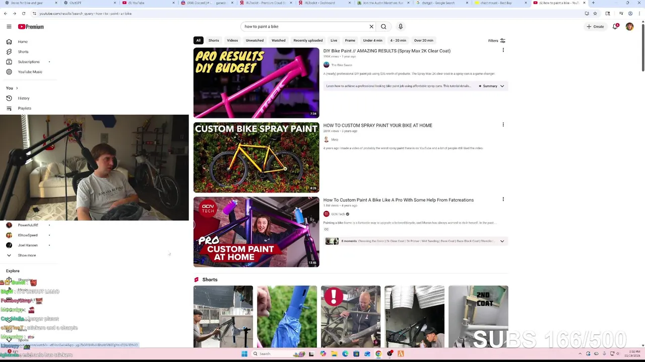Image resolution: width=645 pixels, height=362 pixels.
Task: Start voice search with the microphone icon
Action: pyautogui.click(x=401, y=27)
